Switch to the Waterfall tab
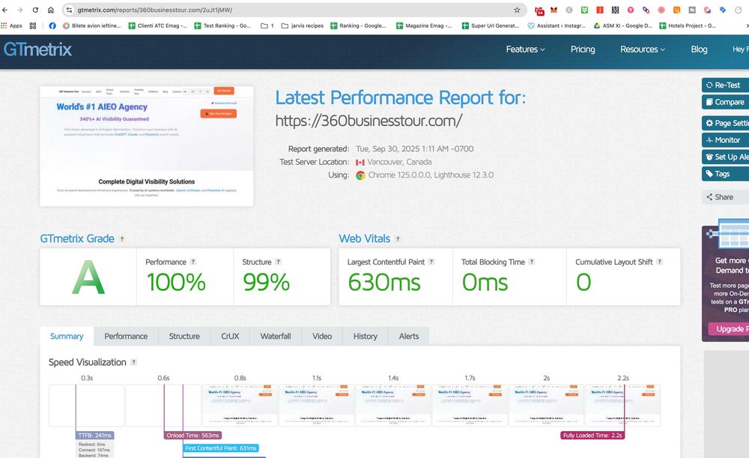 click(x=276, y=337)
